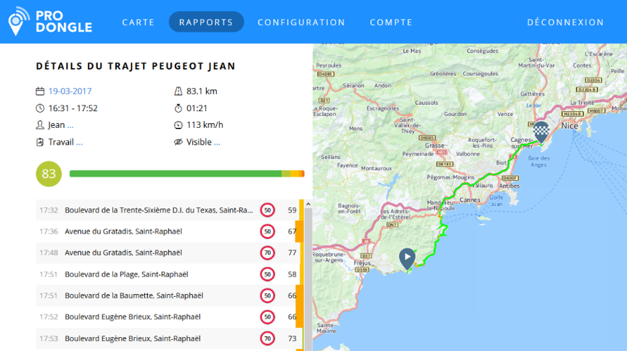Click the trip start play marker on map
Viewport: 627px width, 351px height.
[x=407, y=258]
